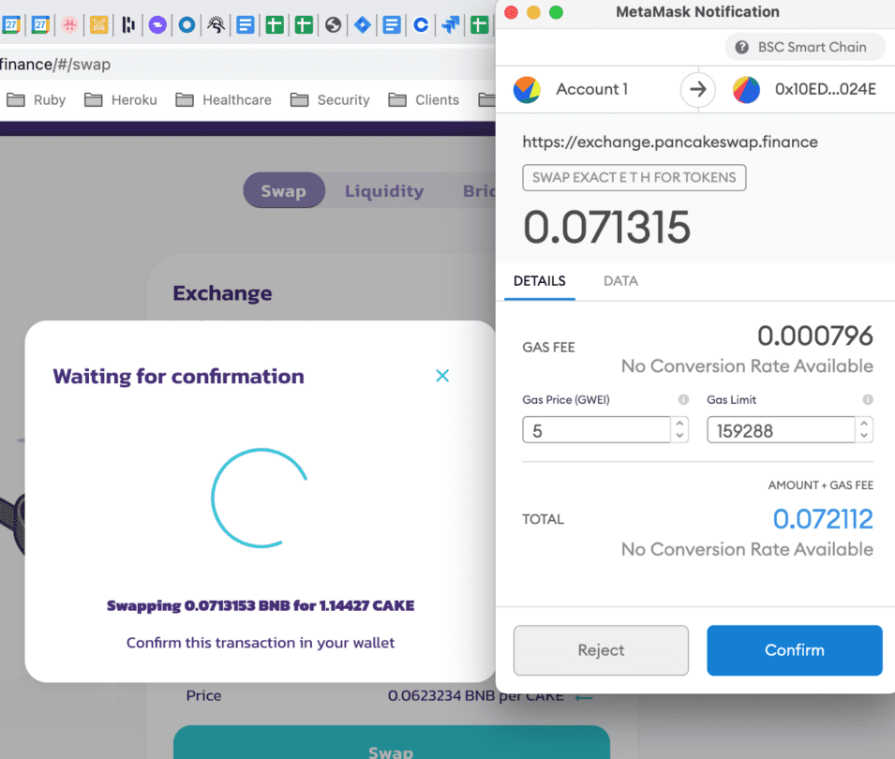Click the 0x10ED...024E address text
This screenshot has width=895, height=759.
point(825,89)
